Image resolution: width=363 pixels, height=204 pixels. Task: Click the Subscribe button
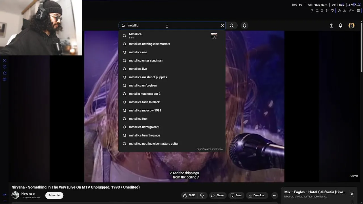click(54, 195)
